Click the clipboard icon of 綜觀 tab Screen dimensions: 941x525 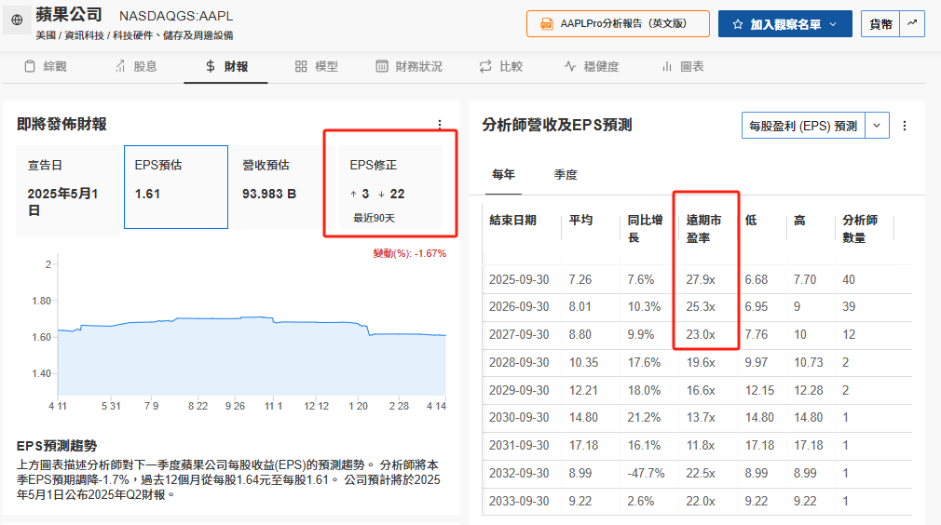[30, 66]
